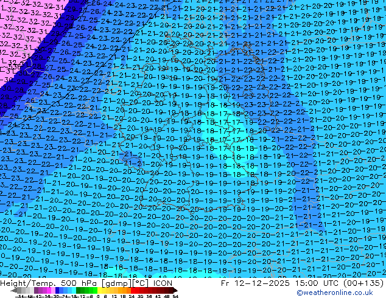Click the 536 height contour label on the map
Viewport: 386px width, 298px height.
pos(15,66)
